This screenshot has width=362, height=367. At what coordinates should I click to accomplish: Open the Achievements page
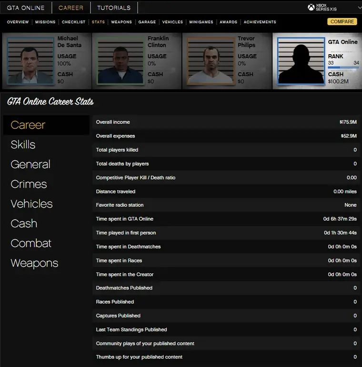tap(260, 22)
